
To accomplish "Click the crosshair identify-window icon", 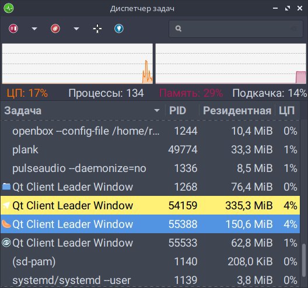I will tap(97, 29).
